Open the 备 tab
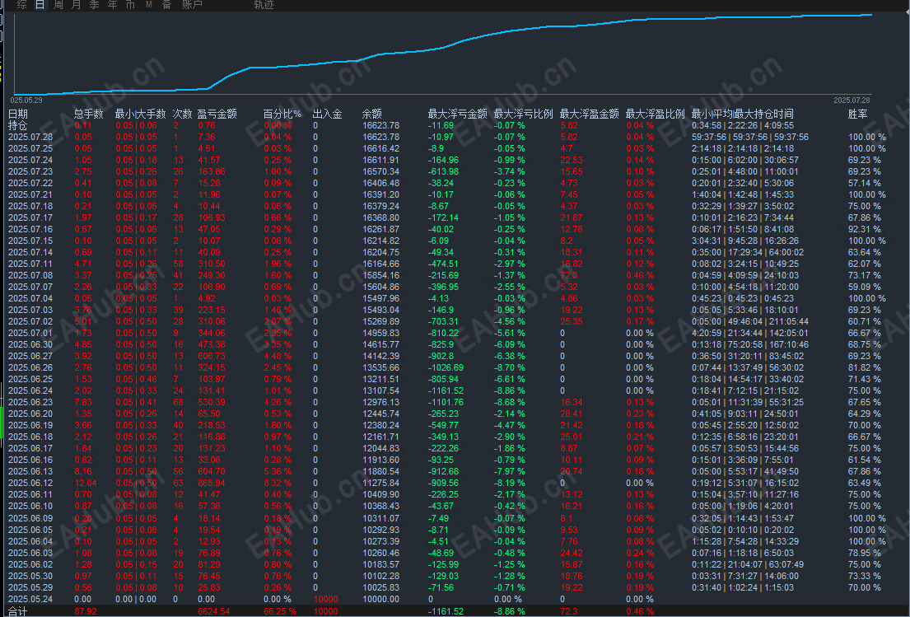This screenshot has width=910, height=617. point(166,5)
